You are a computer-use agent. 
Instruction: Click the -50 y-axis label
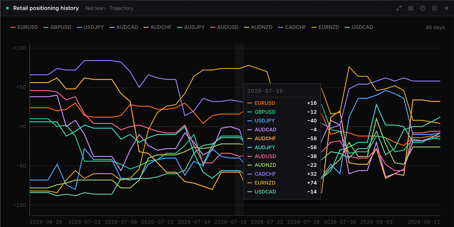pyautogui.click(x=21, y=166)
